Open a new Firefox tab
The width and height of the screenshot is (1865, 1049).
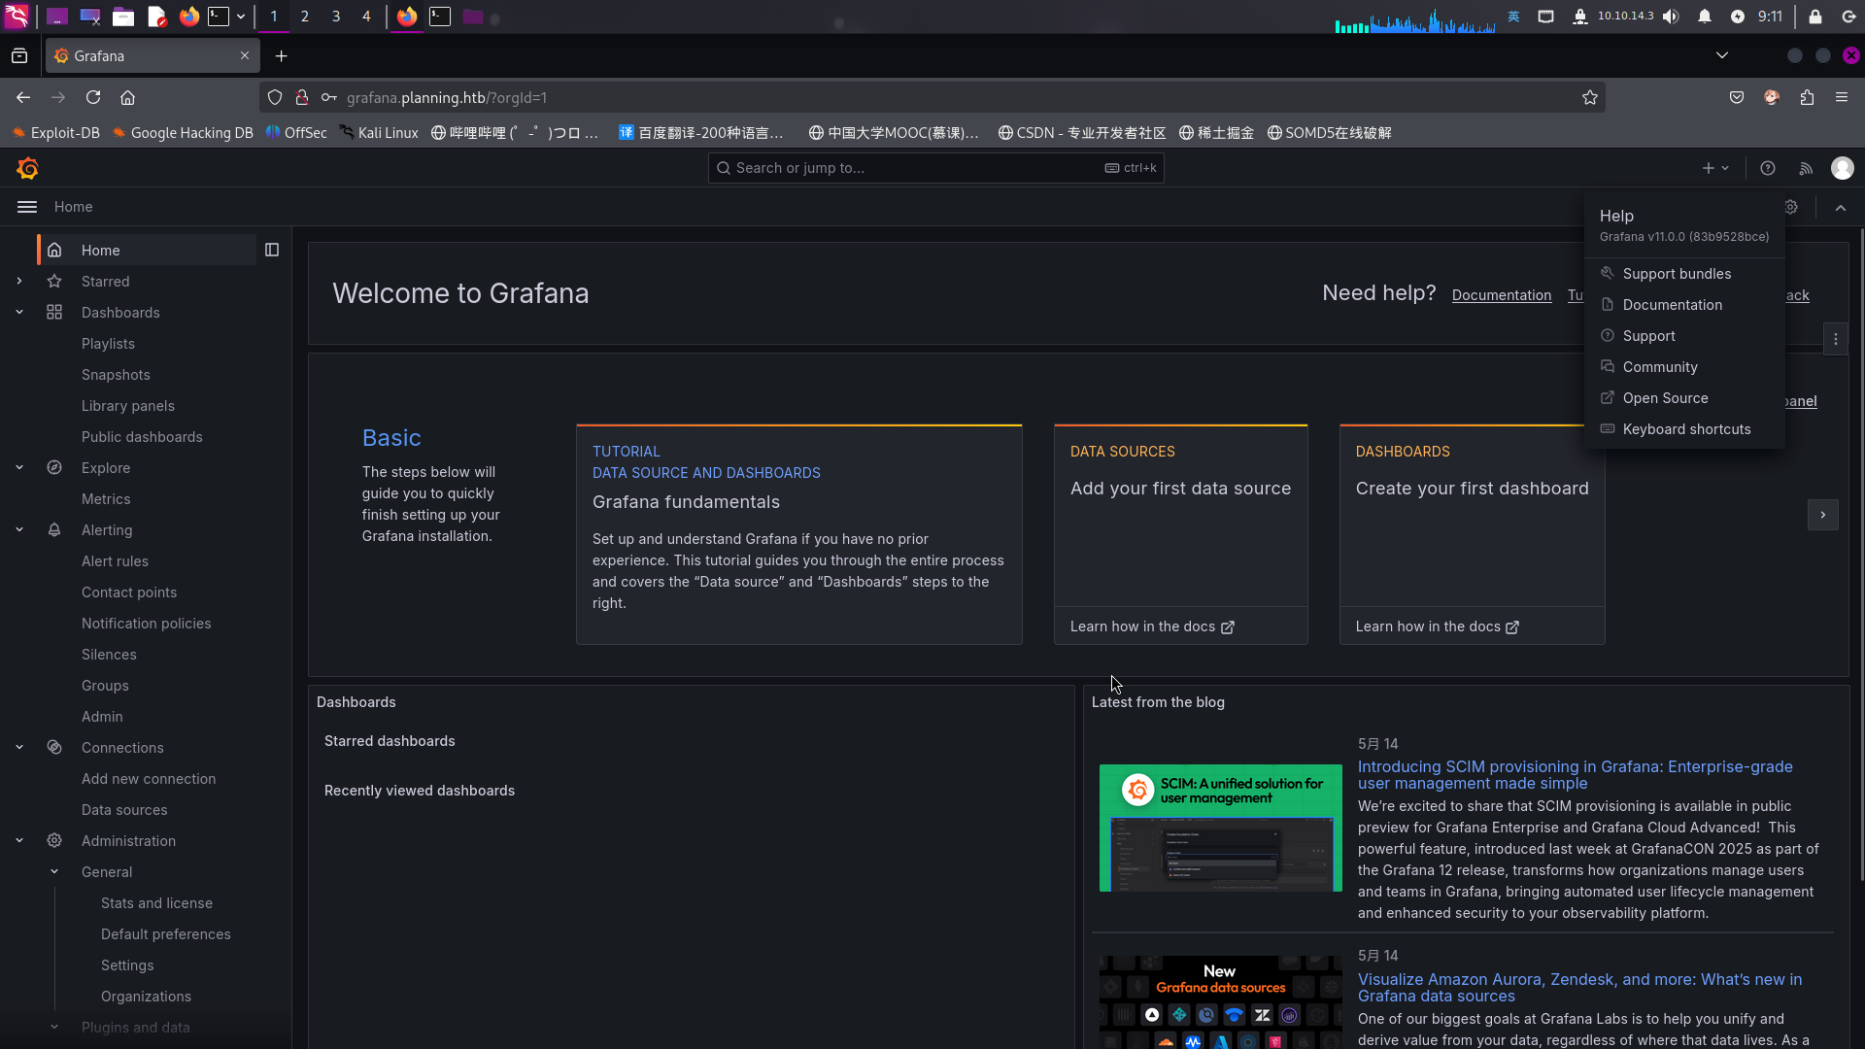(x=281, y=56)
